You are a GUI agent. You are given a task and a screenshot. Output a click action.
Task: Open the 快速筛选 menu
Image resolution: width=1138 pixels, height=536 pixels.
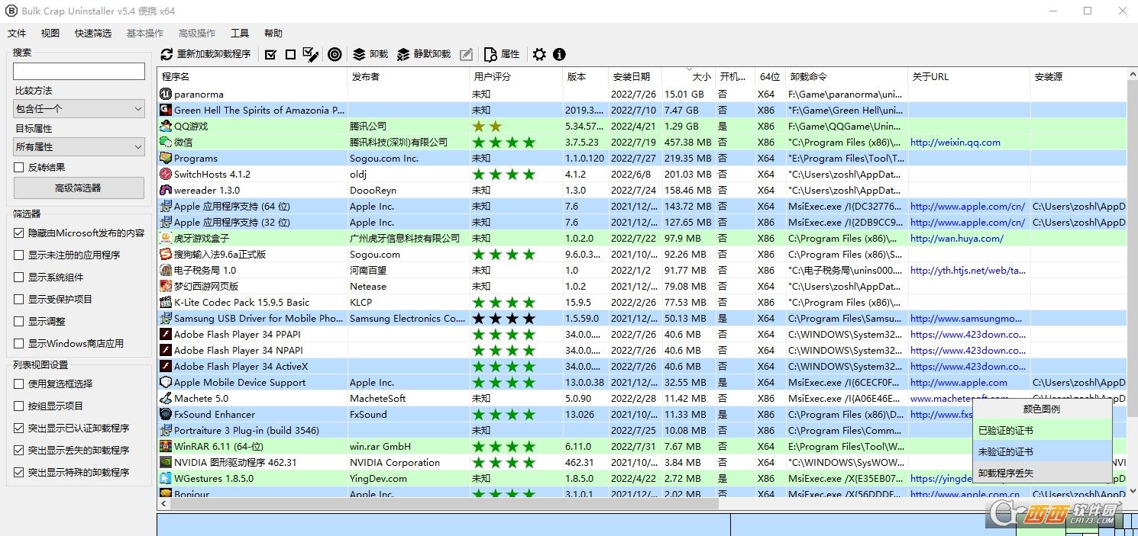pyautogui.click(x=93, y=34)
